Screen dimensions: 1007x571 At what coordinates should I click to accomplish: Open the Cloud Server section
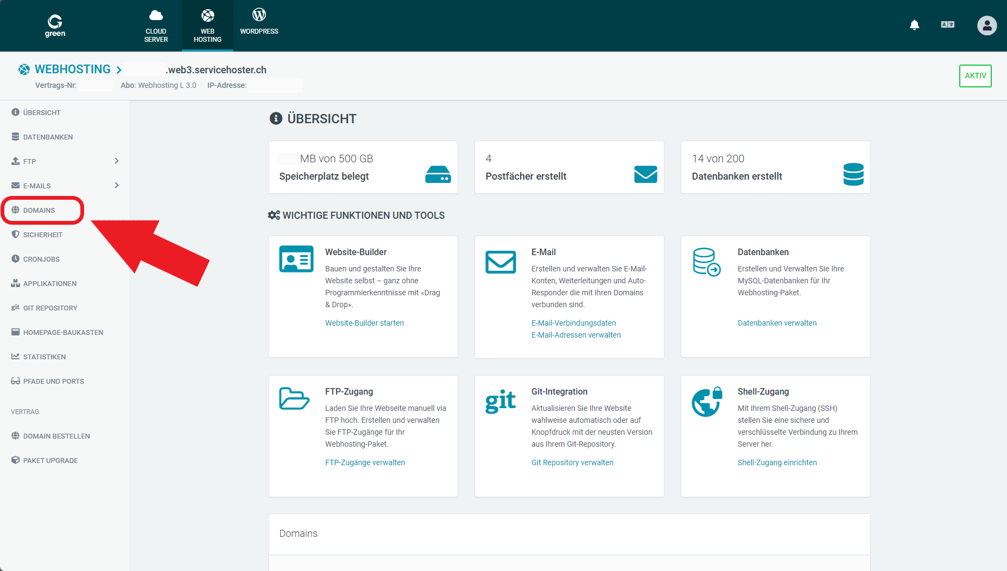pyautogui.click(x=156, y=25)
